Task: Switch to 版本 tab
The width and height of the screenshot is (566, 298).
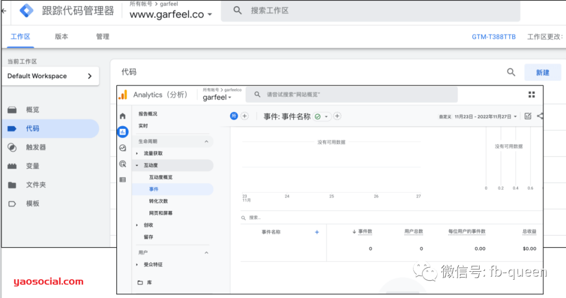Action: click(x=61, y=37)
